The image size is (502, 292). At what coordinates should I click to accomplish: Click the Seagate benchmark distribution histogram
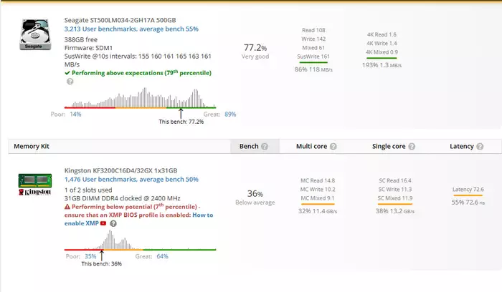click(141, 98)
